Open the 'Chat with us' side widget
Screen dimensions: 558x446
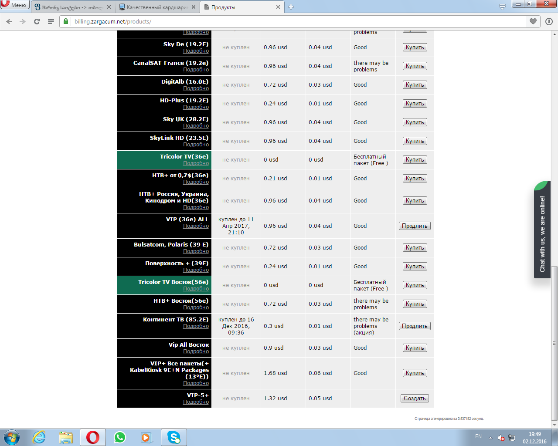(542, 230)
